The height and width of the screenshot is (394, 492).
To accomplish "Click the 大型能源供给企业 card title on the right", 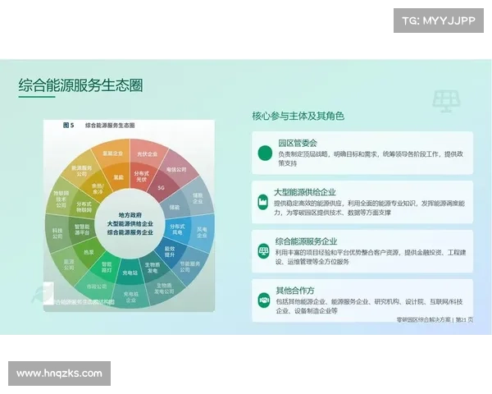I will click(305, 192).
